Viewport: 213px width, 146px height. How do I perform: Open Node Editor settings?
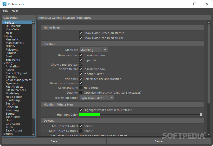point(14,97)
